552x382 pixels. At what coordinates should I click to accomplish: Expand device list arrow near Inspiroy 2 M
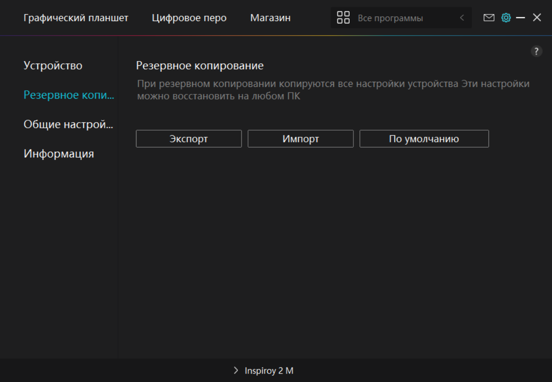click(x=236, y=371)
